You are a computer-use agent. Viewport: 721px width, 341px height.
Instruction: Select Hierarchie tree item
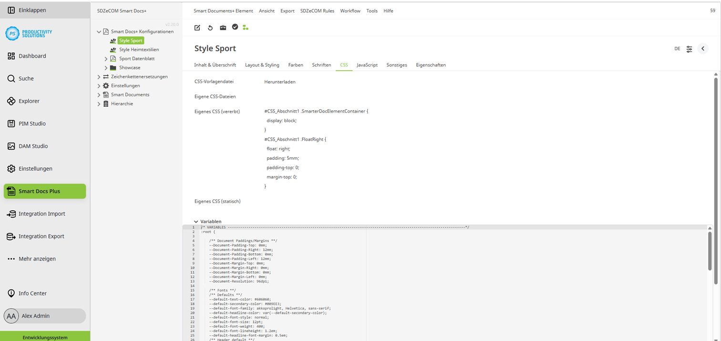(x=122, y=104)
